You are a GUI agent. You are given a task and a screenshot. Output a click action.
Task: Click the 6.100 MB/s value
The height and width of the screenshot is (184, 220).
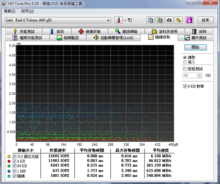pos(161,156)
